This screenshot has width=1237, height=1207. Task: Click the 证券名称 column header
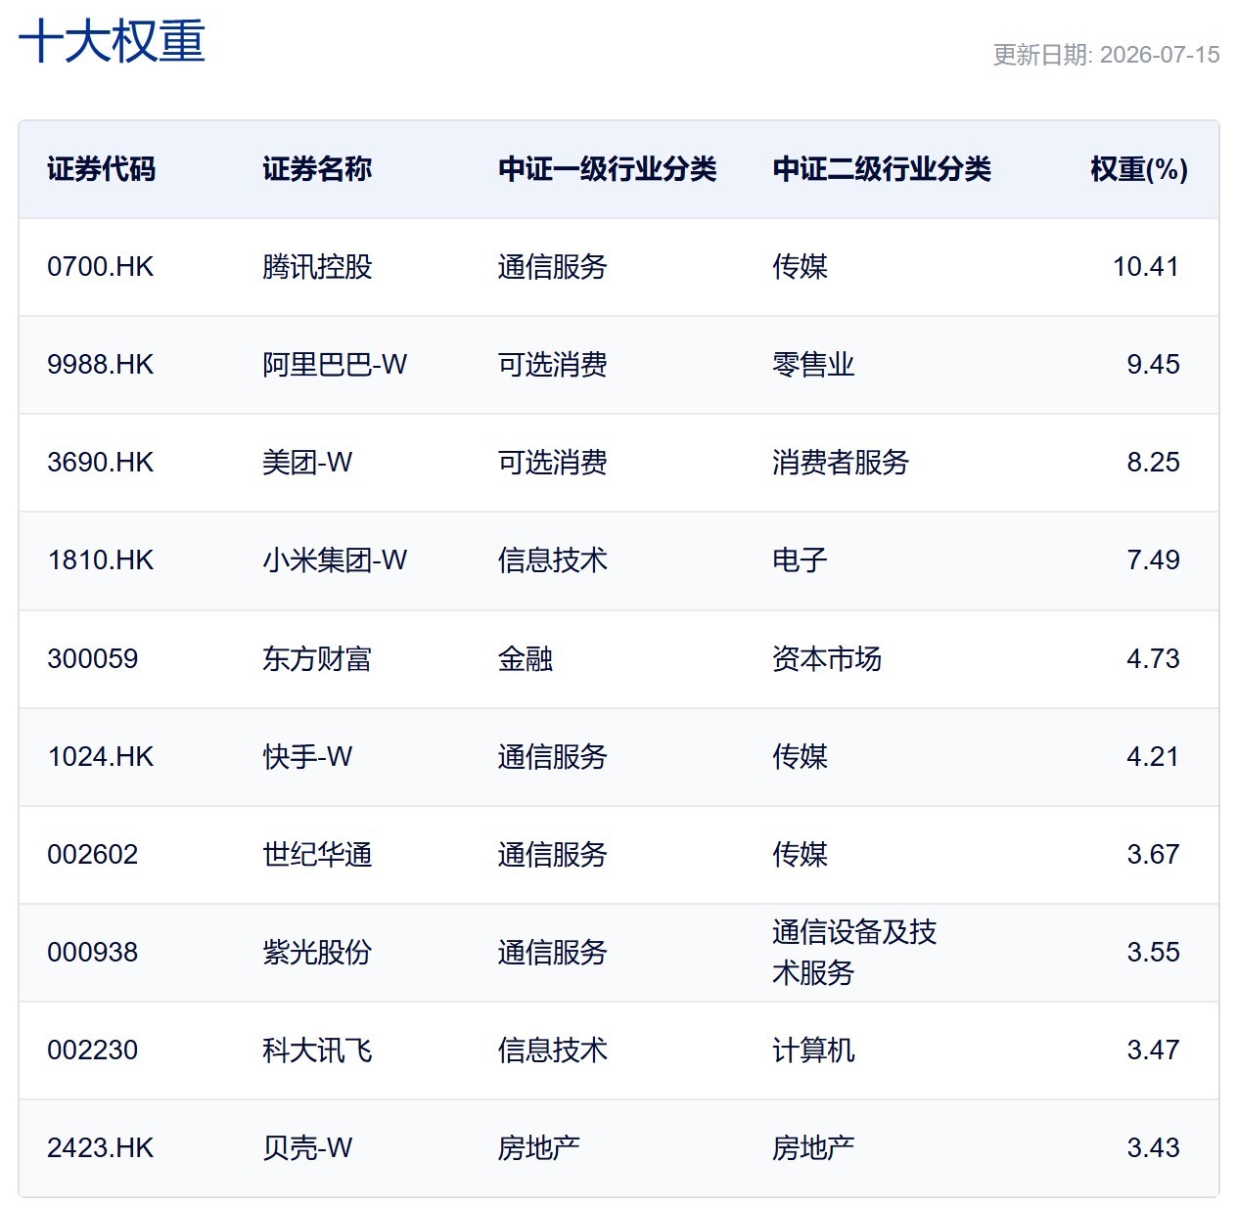[317, 169]
